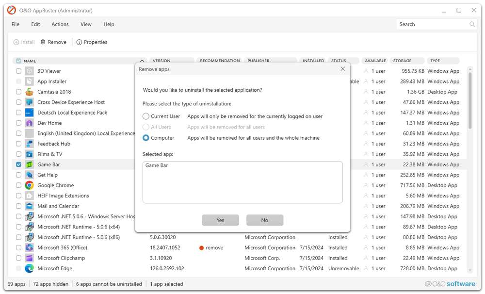Click the Camtasia 2018 app icon
This screenshot has height=294, width=485.
pyautogui.click(x=30, y=92)
